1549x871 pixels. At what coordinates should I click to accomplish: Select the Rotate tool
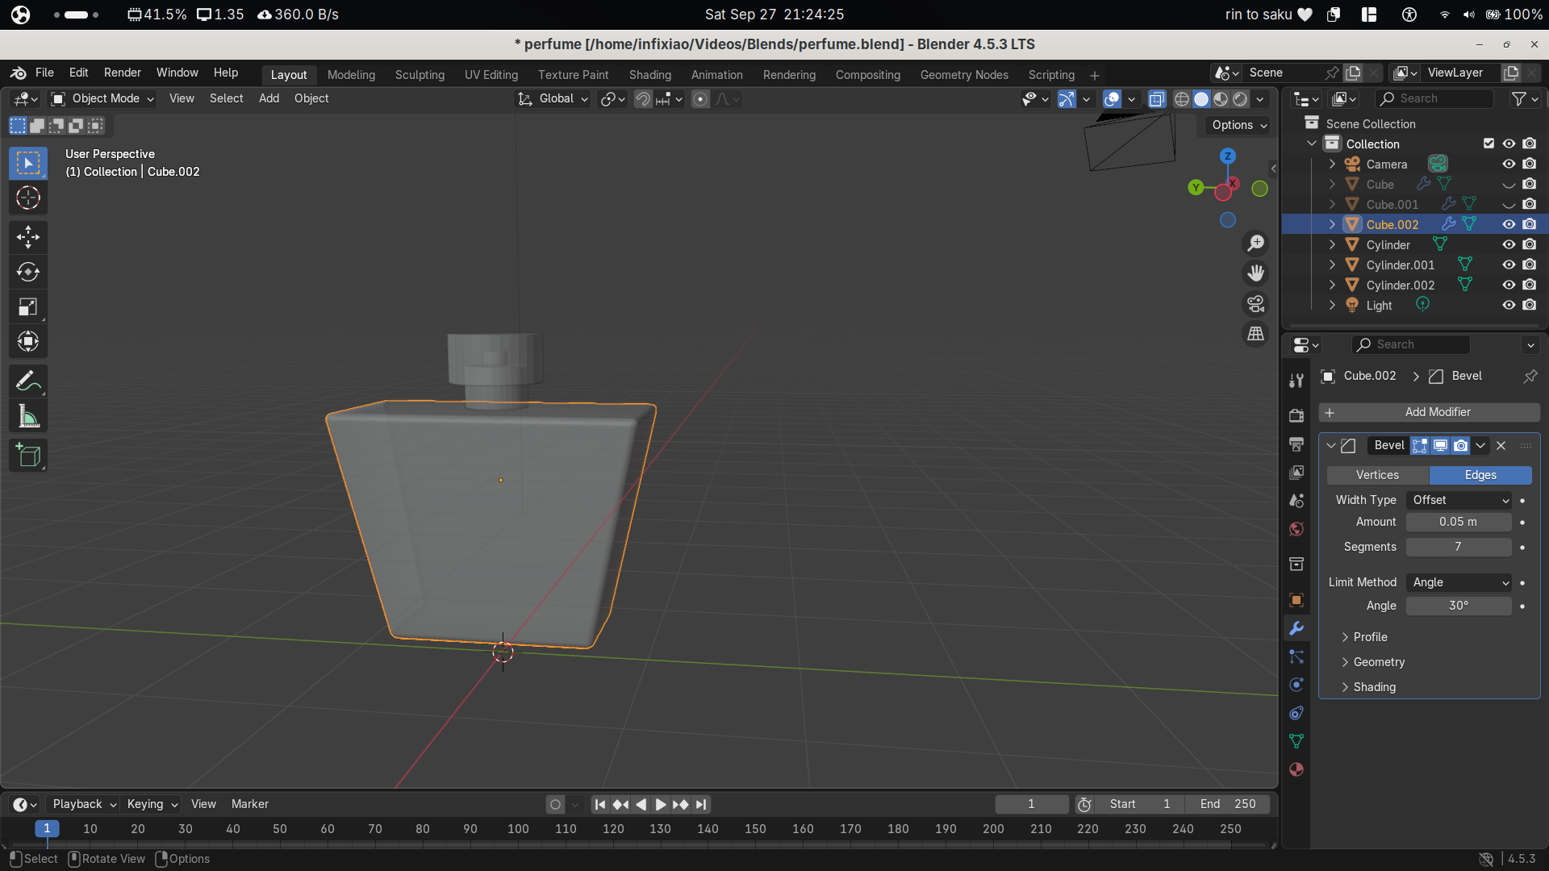[28, 272]
